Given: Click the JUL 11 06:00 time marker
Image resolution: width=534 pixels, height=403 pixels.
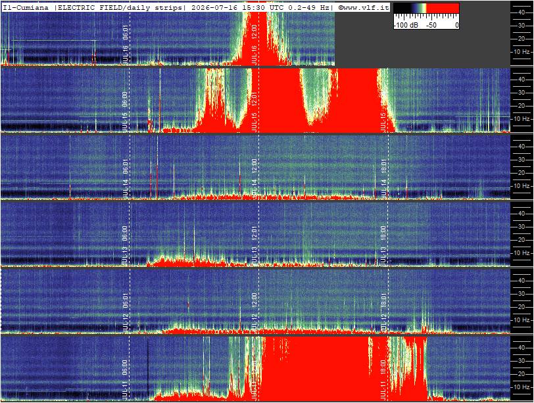Looking at the screenshot, I should 125,379.
